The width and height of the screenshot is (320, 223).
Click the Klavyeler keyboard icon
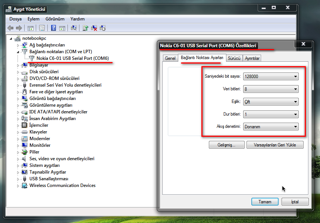pyautogui.click(x=25, y=132)
